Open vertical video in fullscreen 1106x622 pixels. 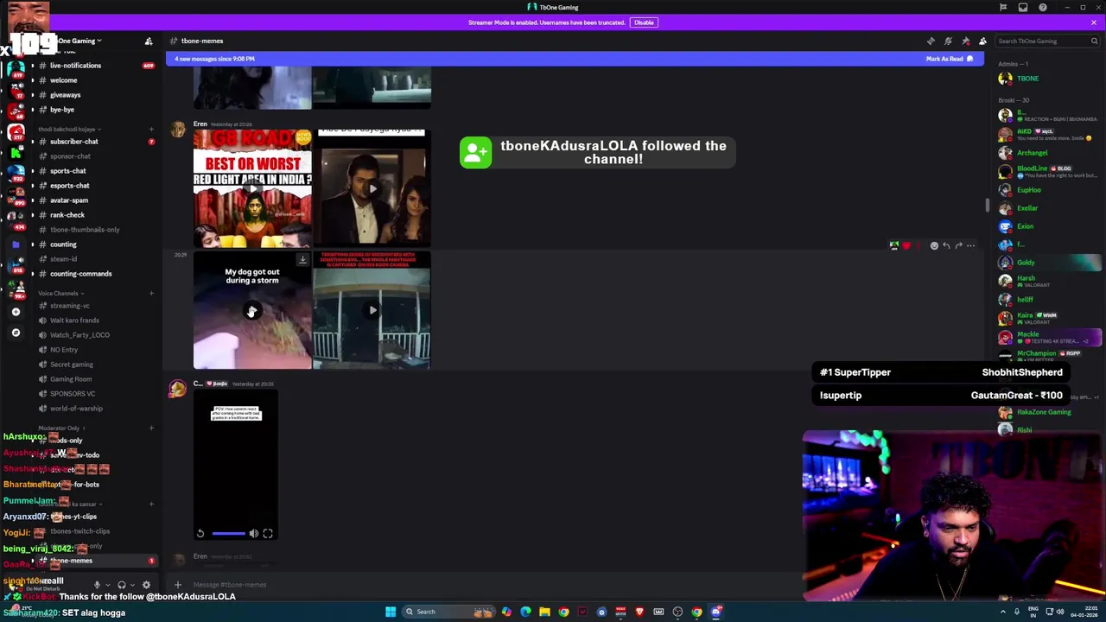point(268,534)
